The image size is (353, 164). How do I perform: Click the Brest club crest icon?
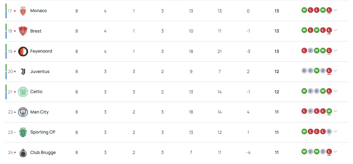[x=23, y=31]
